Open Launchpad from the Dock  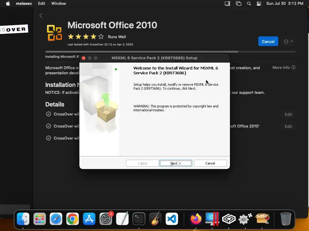coord(40,219)
